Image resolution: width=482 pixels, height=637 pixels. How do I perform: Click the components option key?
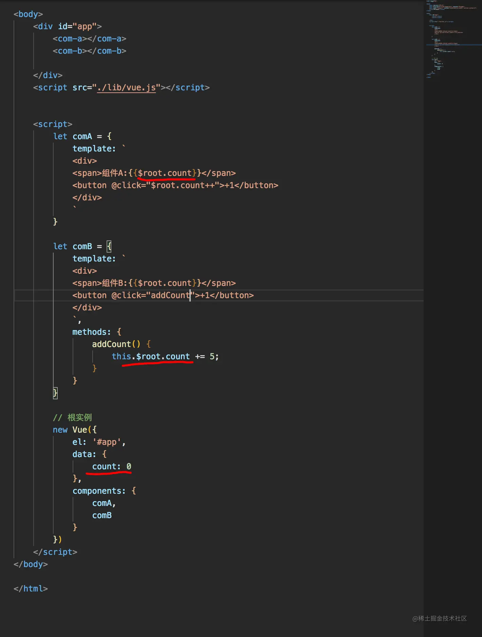[x=99, y=491]
